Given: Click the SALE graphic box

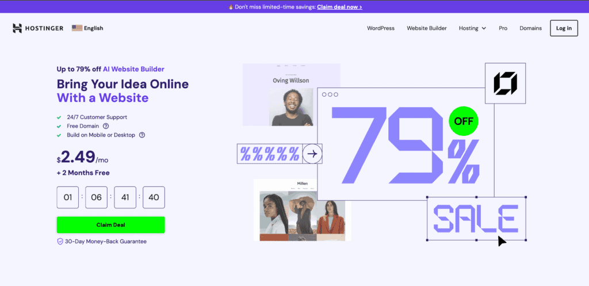Looking at the screenshot, I should [x=476, y=218].
